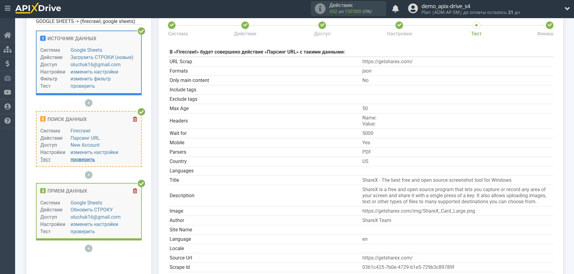Add a step below the data source block

[89, 103]
